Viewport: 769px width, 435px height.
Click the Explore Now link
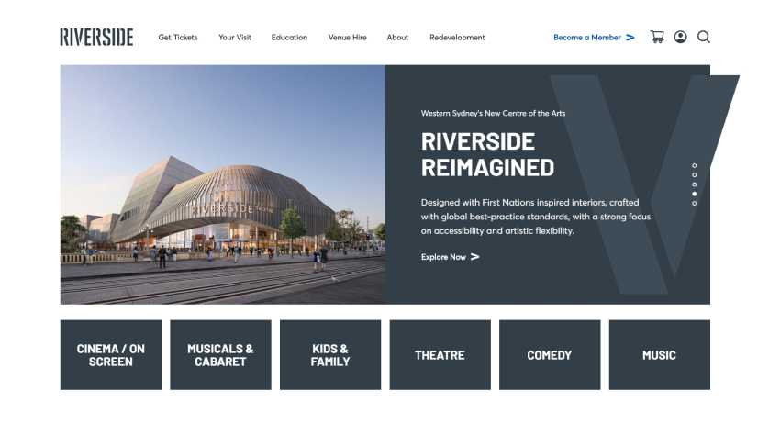(443, 257)
